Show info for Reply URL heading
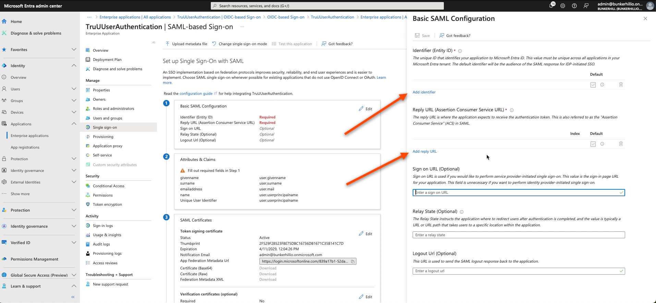Screen dimensions: 656x303 tap(512, 110)
